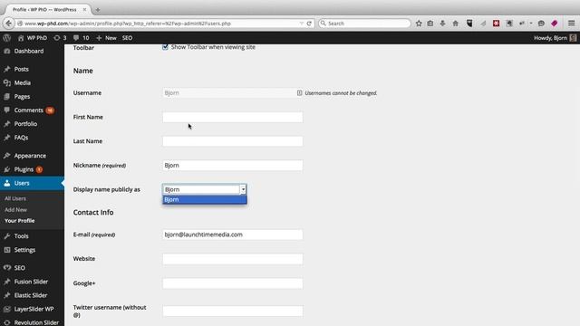Click the Pocket shield icon in toolbar

(469, 24)
